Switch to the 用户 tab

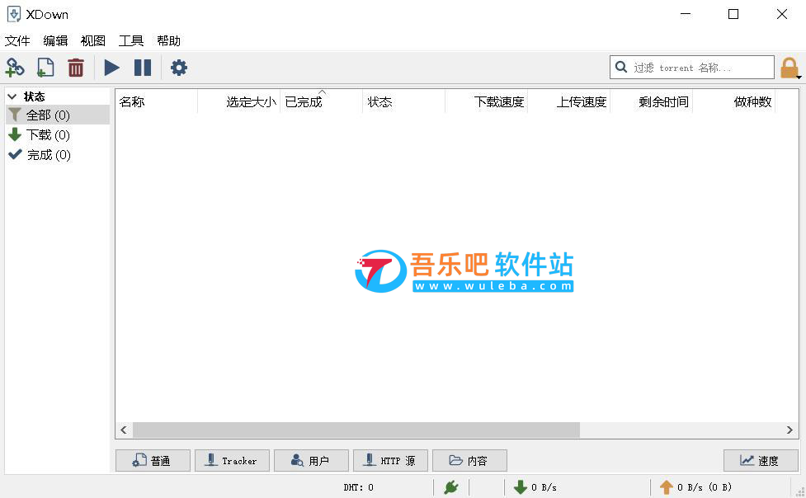click(312, 460)
